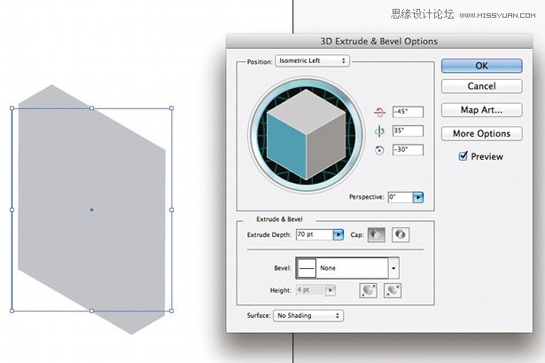Click the Cancel button
The image size is (545, 363).
(480, 86)
